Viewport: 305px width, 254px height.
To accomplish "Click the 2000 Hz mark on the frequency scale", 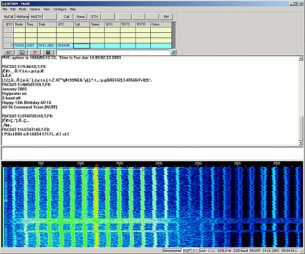I will [159, 163].
